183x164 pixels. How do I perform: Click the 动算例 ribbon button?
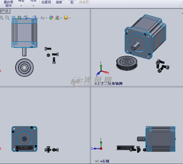pyautogui.click(x=46, y=2)
